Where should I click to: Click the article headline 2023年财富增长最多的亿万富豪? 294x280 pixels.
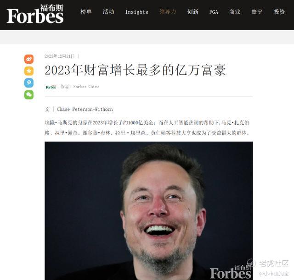point(136,70)
